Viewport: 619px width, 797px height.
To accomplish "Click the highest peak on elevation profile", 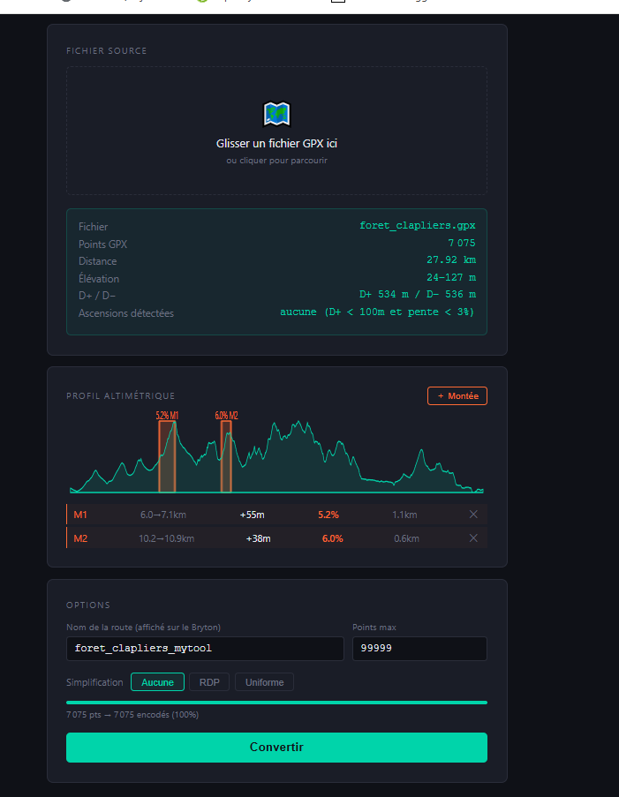I will (299, 423).
